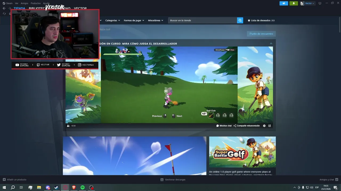Click the blue announcements megaphone button
The image size is (341, 191).
pos(284,3)
